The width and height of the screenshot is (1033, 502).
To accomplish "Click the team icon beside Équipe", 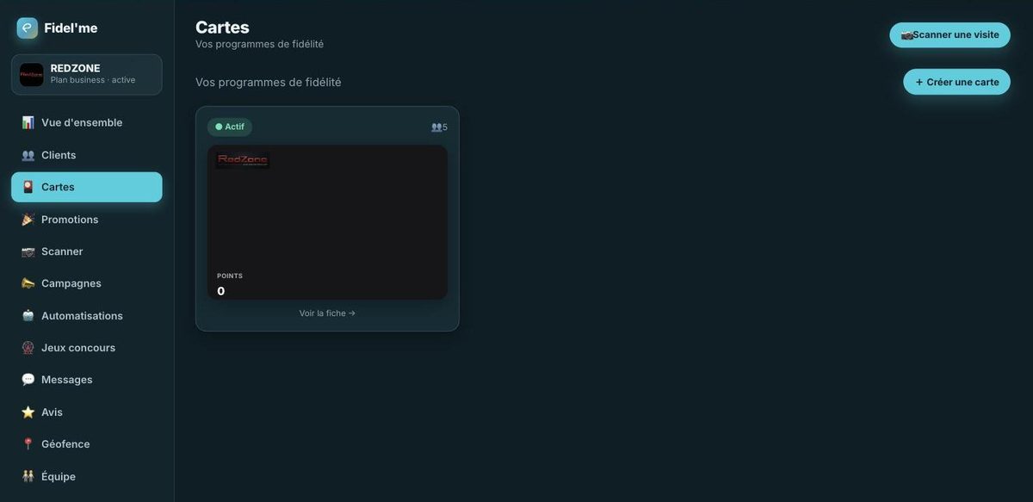I will 28,476.
